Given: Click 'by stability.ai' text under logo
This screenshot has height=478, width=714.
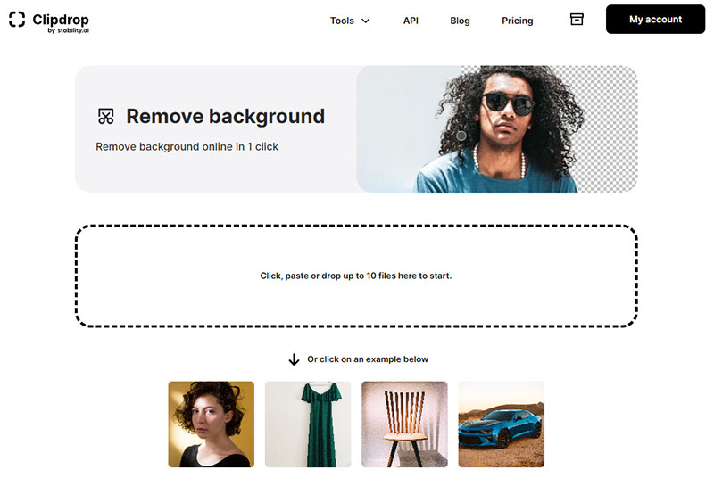Looking at the screenshot, I should [69, 30].
